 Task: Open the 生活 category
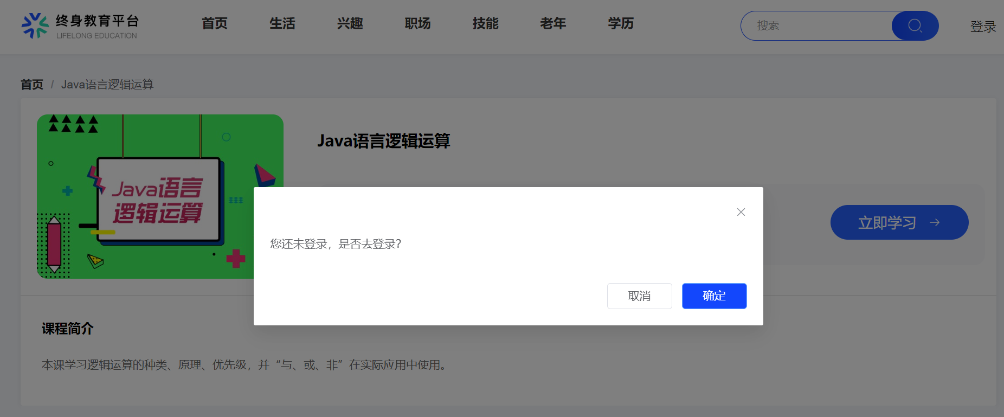pos(282,24)
